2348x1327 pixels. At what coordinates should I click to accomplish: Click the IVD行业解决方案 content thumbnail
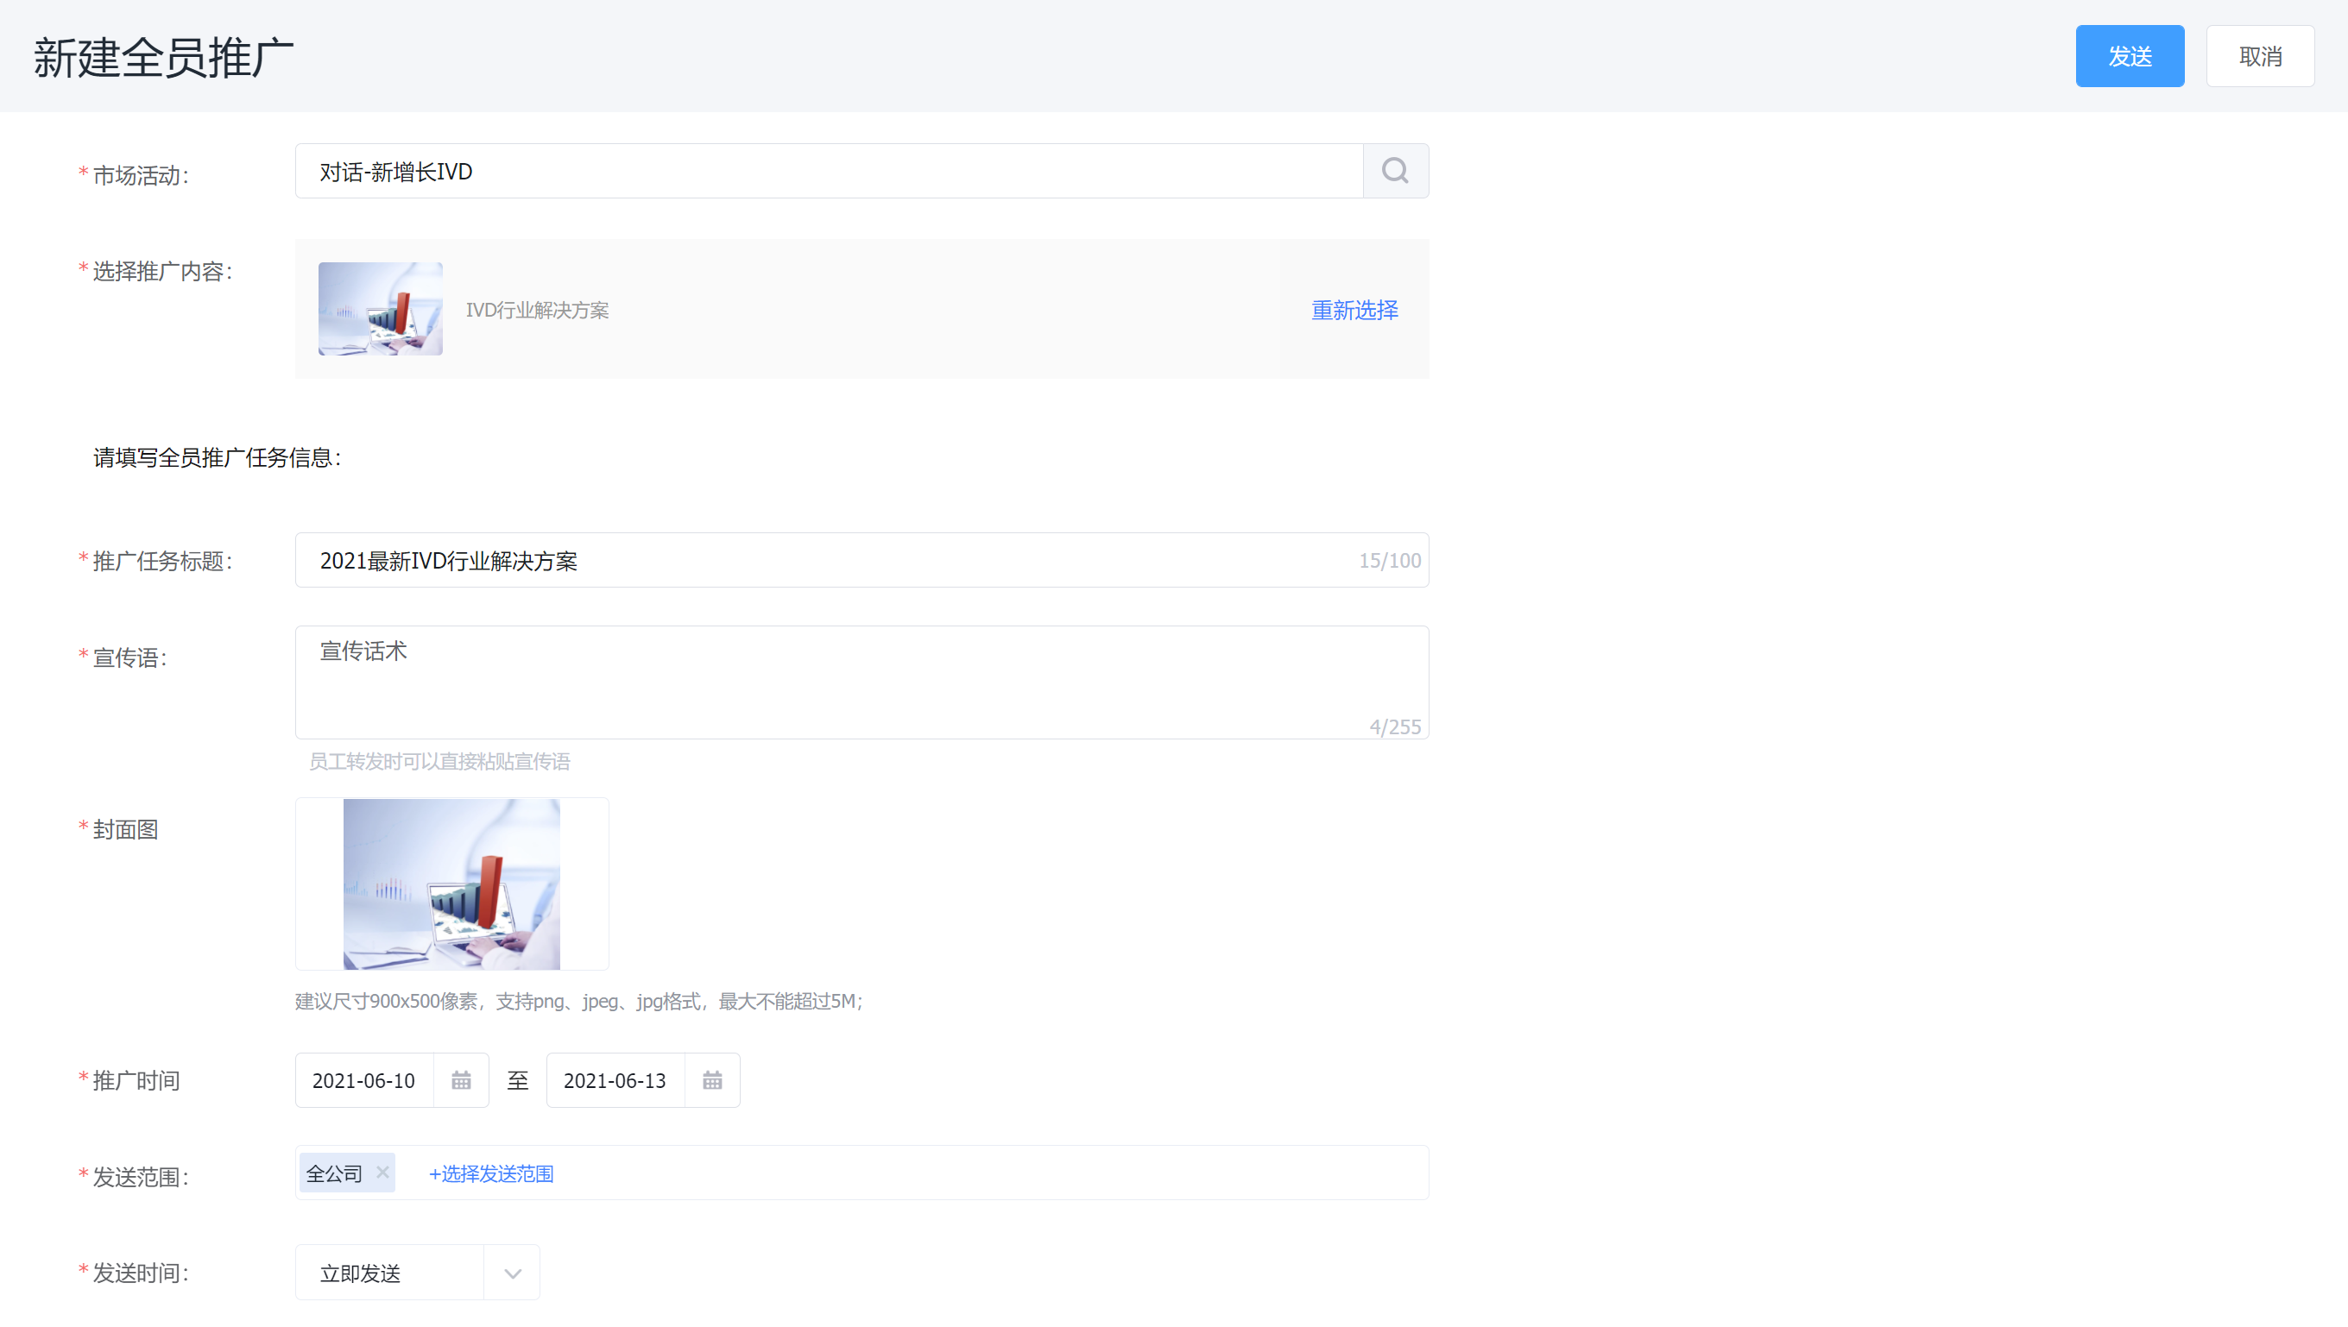coord(380,309)
